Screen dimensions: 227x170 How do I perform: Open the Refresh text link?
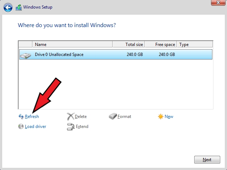tap(32, 117)
